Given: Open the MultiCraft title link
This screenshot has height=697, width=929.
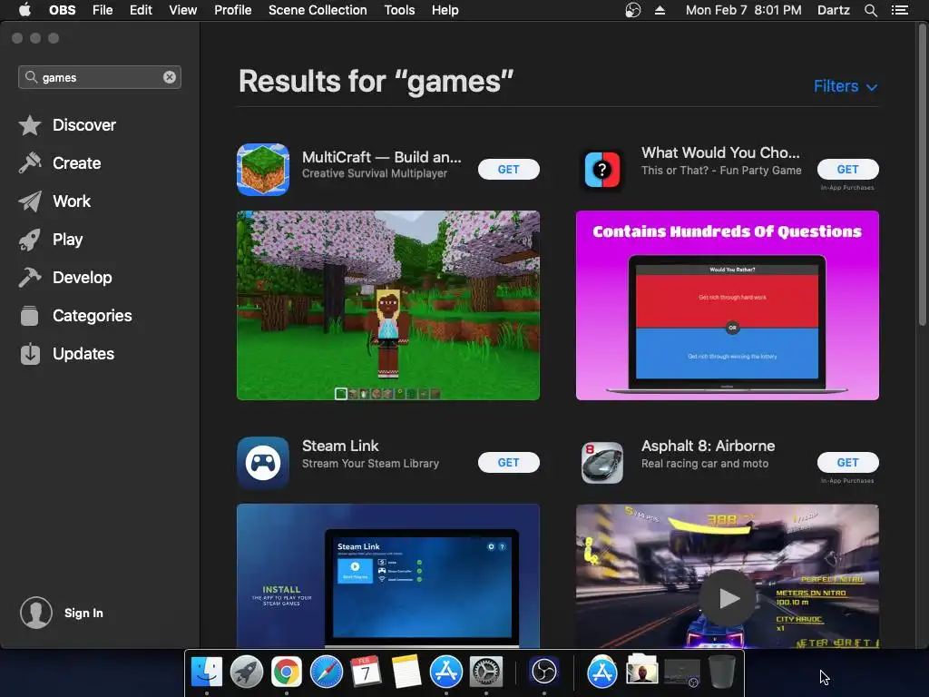Looking at the screenshot, I should [382, 157].
